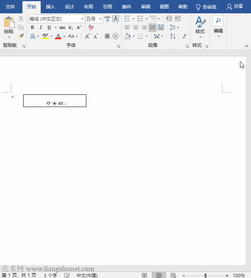Click the Clear Formatting eraser icon
This screenshot has height=278, width=251.
pyautogui.click(x=91, y=27)
